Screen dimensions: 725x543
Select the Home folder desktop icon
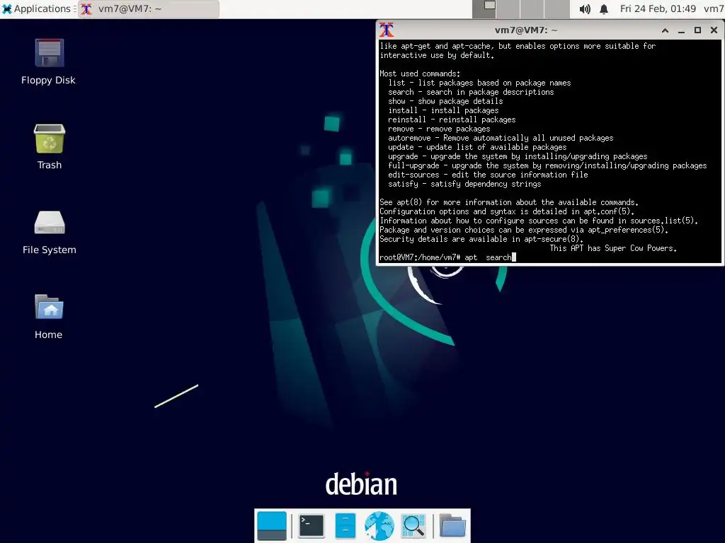(49, 317)
